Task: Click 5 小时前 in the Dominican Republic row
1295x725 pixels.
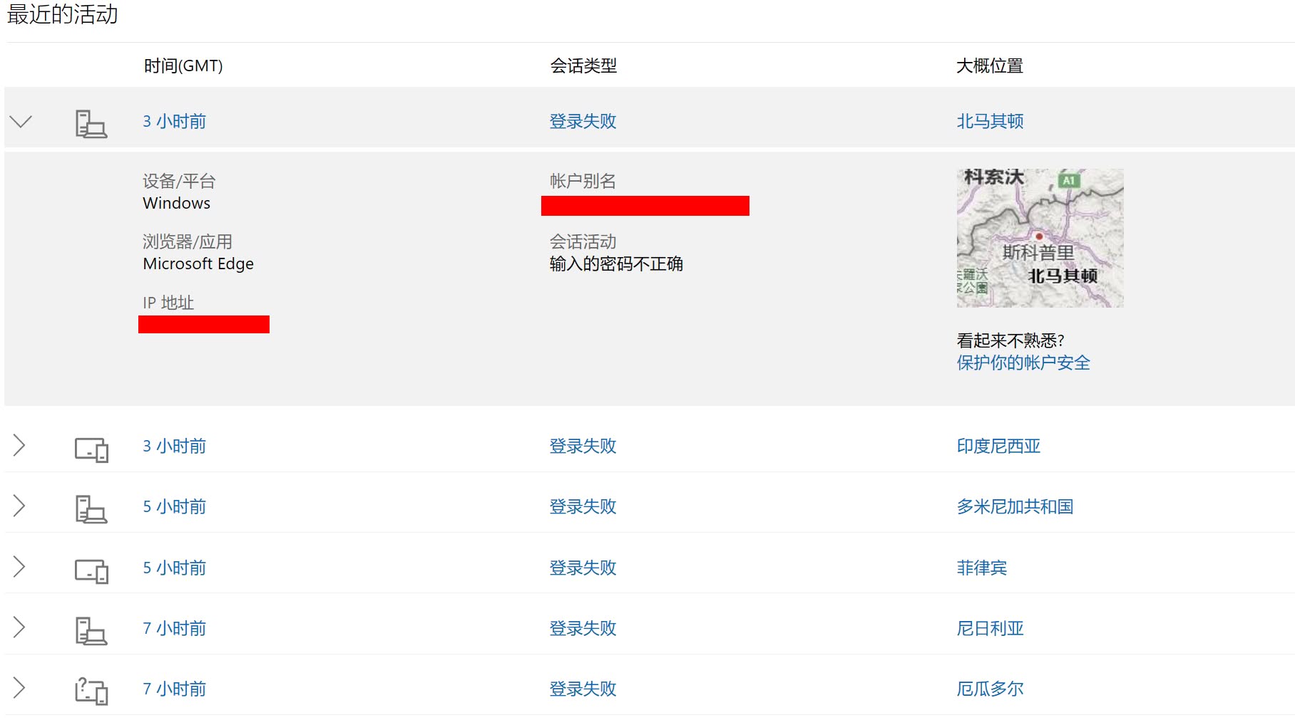Action: (174, 507)
